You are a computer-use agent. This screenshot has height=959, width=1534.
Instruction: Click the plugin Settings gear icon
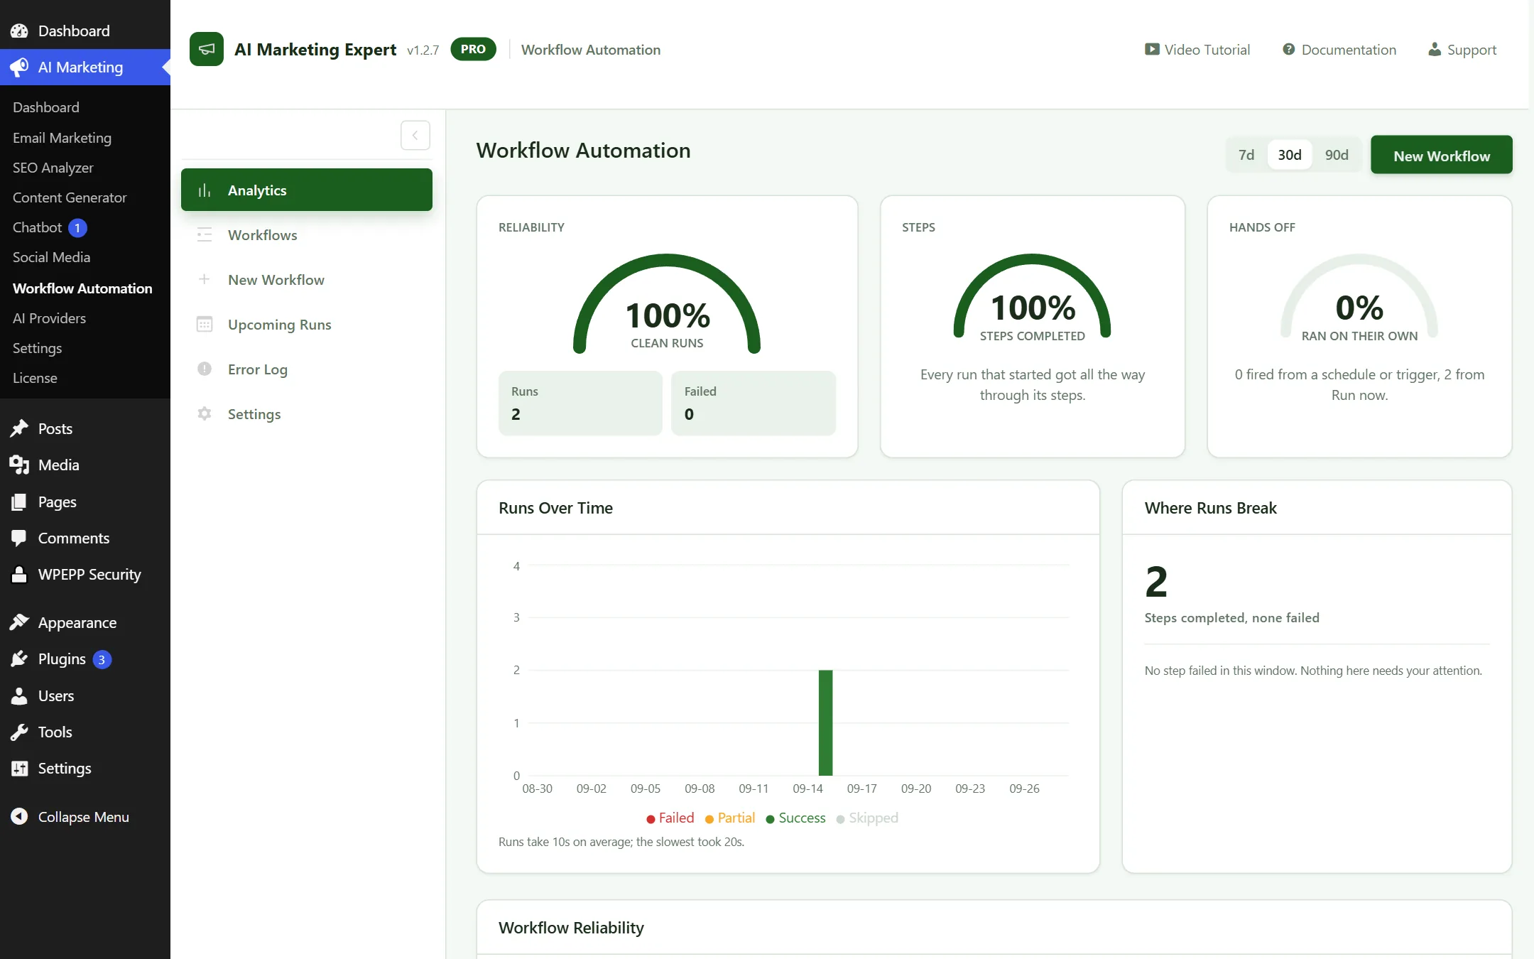pos(205,413)
